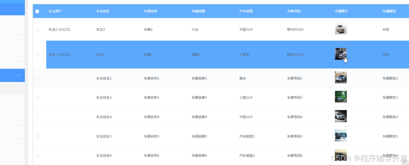Tick the checkbox of row 车主姓名5
Viewport: 409px width, 165px height.
pyautogui.click(x=38, y=136)
